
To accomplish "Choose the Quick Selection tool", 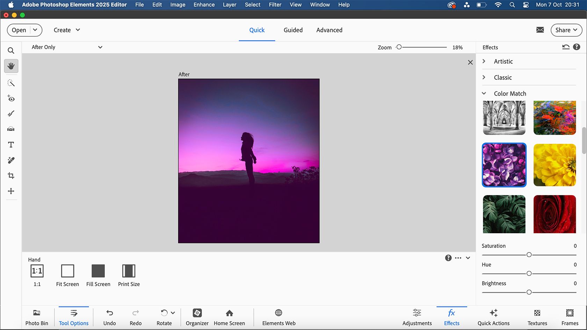I will click(11, 83).
